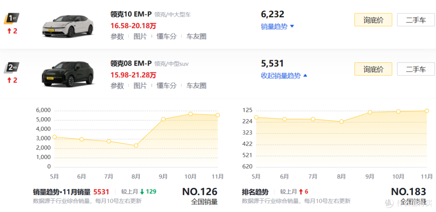436x212 pixels.
Task: Click the 5,531 sales figure
Action: [x=272, y=64]
